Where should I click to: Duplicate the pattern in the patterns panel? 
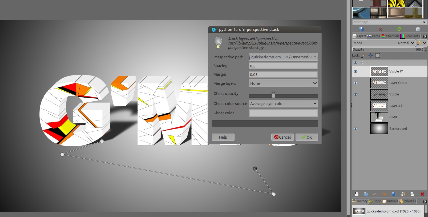tap(361, 29)
